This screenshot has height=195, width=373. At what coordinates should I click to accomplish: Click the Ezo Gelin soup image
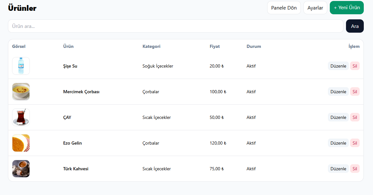(x=21, y=143)
